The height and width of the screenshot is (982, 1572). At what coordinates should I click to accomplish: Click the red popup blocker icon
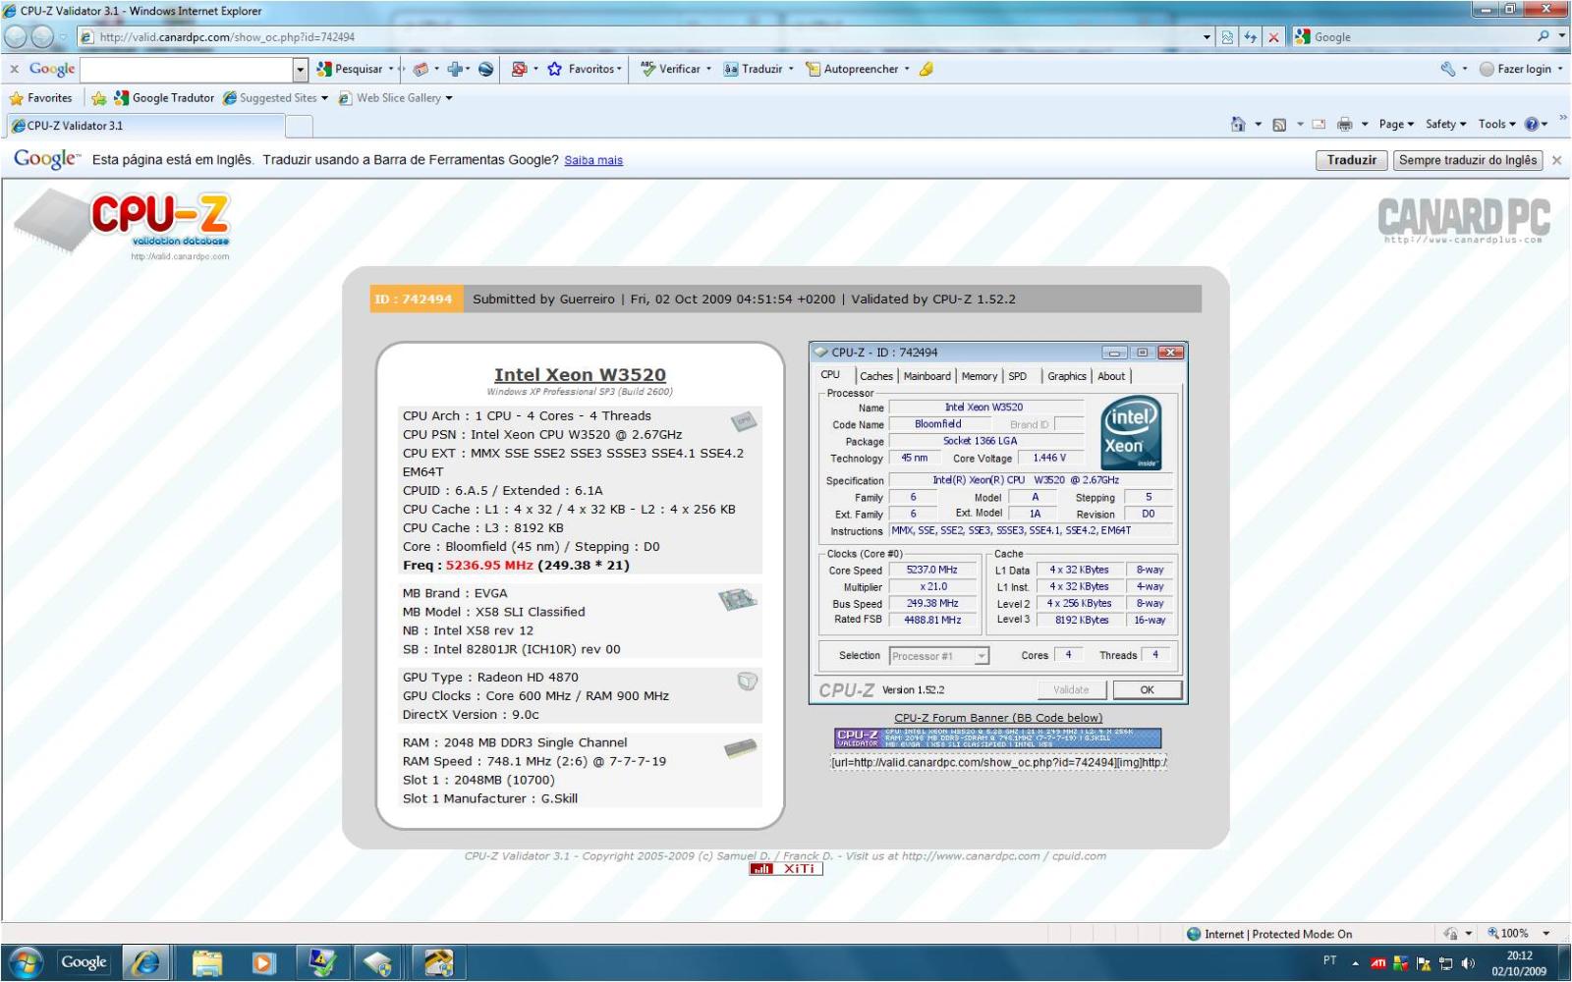pyautogui.click(x=519, y=69)
